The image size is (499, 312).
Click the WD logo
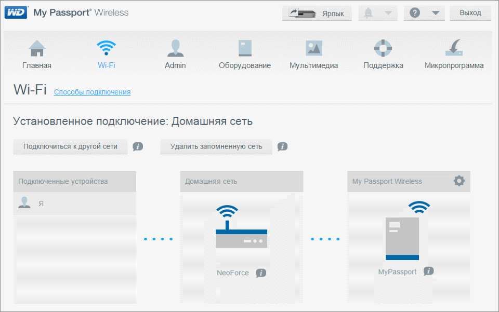[x=15, y=12]
